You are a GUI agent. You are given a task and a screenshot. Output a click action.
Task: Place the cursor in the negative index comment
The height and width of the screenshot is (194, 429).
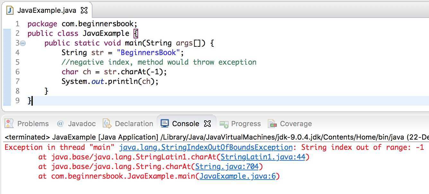159,62
